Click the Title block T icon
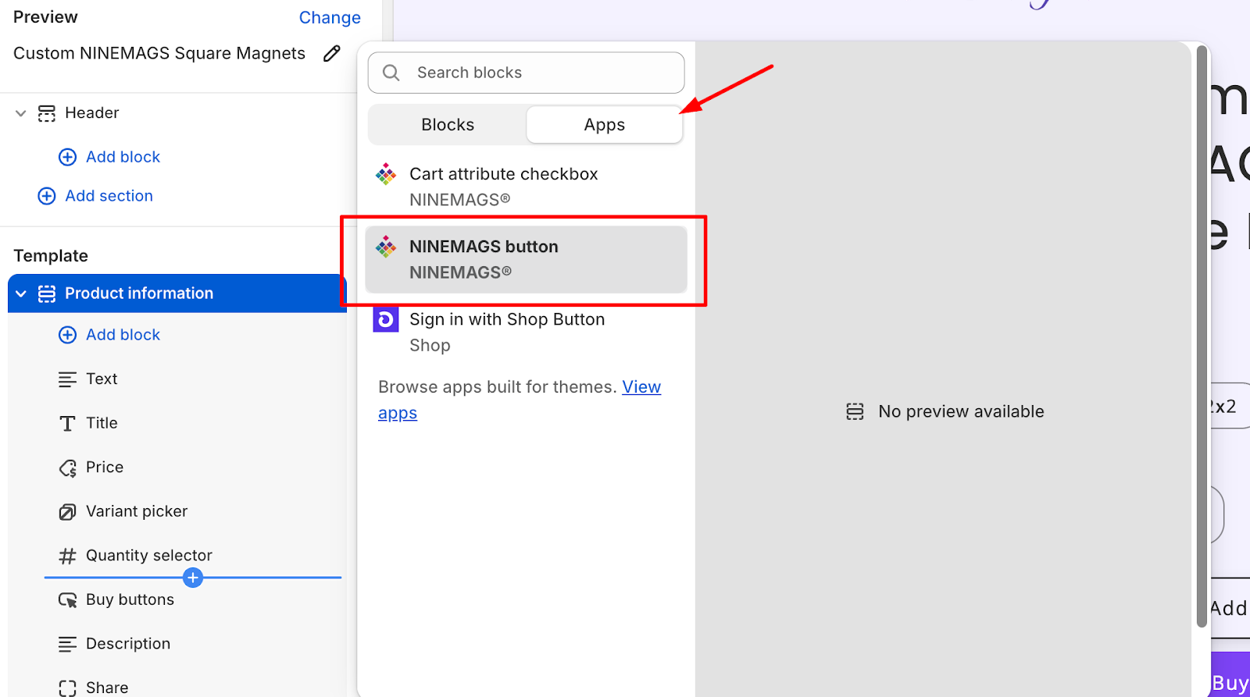The height and width of the screenshot is (697, 1250). [x=68, y=423]
